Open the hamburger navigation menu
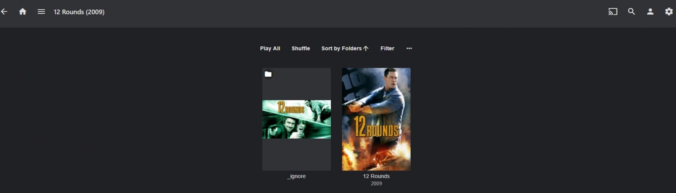This screenshot has width=676, height=193. 41,12
